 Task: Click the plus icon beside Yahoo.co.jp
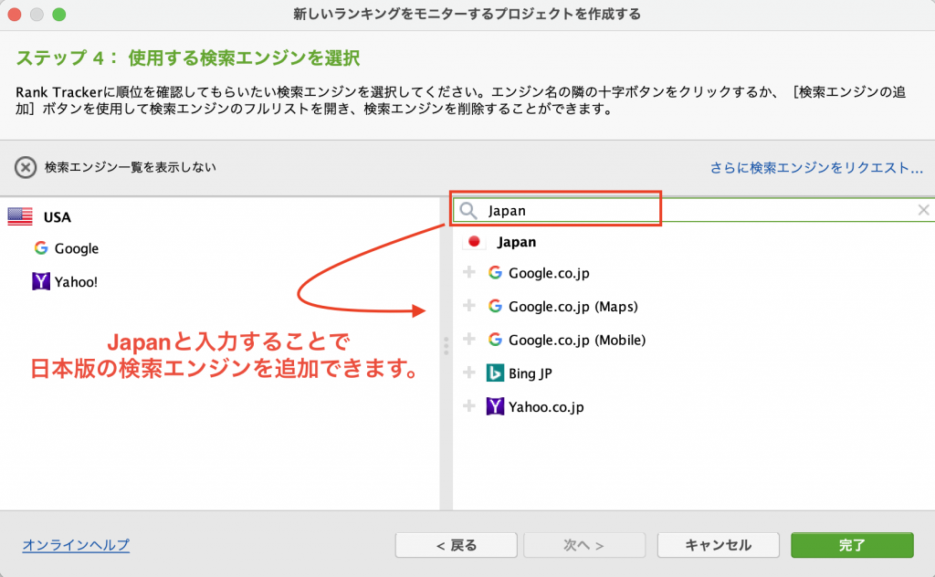[x=469, y=406]
